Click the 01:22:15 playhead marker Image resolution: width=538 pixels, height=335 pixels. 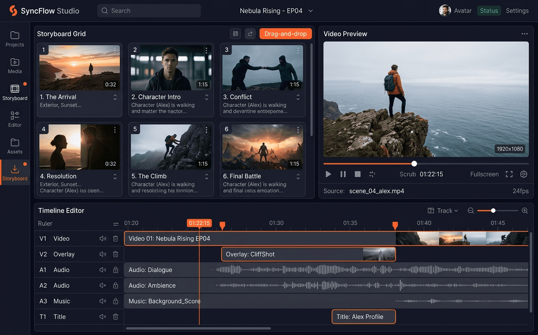click(199, 223)
